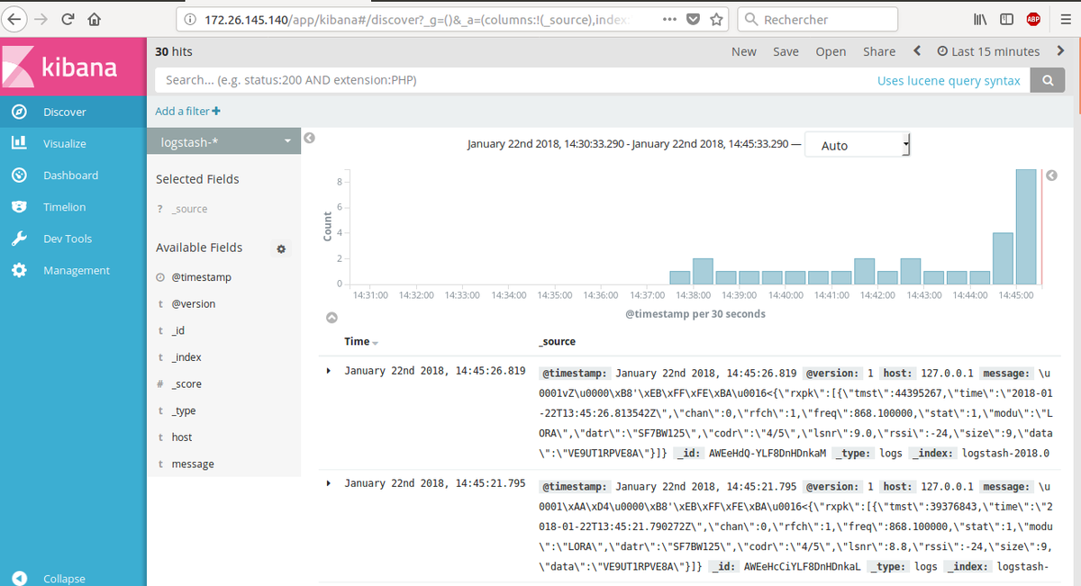Screen dimensions: 1081x586
Task: Open Dev Tools wrench icon
Action: tap(19, 239)
